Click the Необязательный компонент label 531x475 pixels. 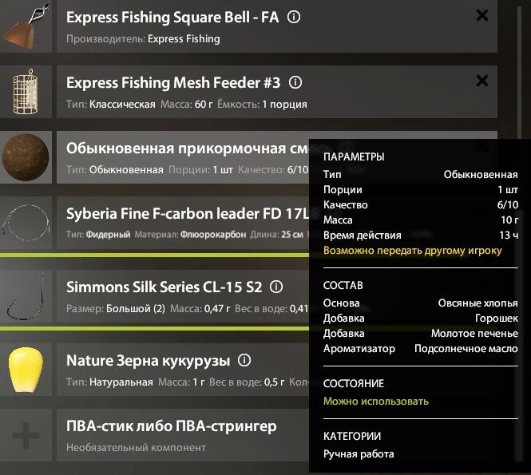[136, 448]
